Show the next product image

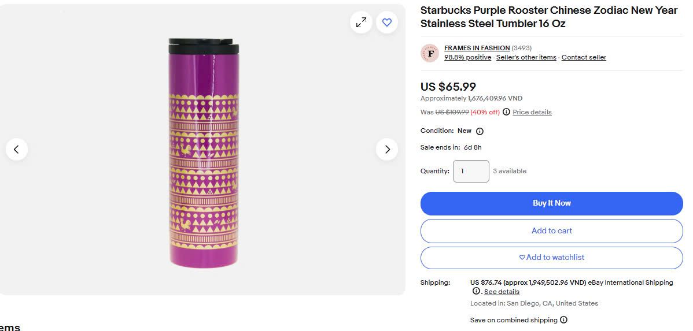[x=387, y=150]
